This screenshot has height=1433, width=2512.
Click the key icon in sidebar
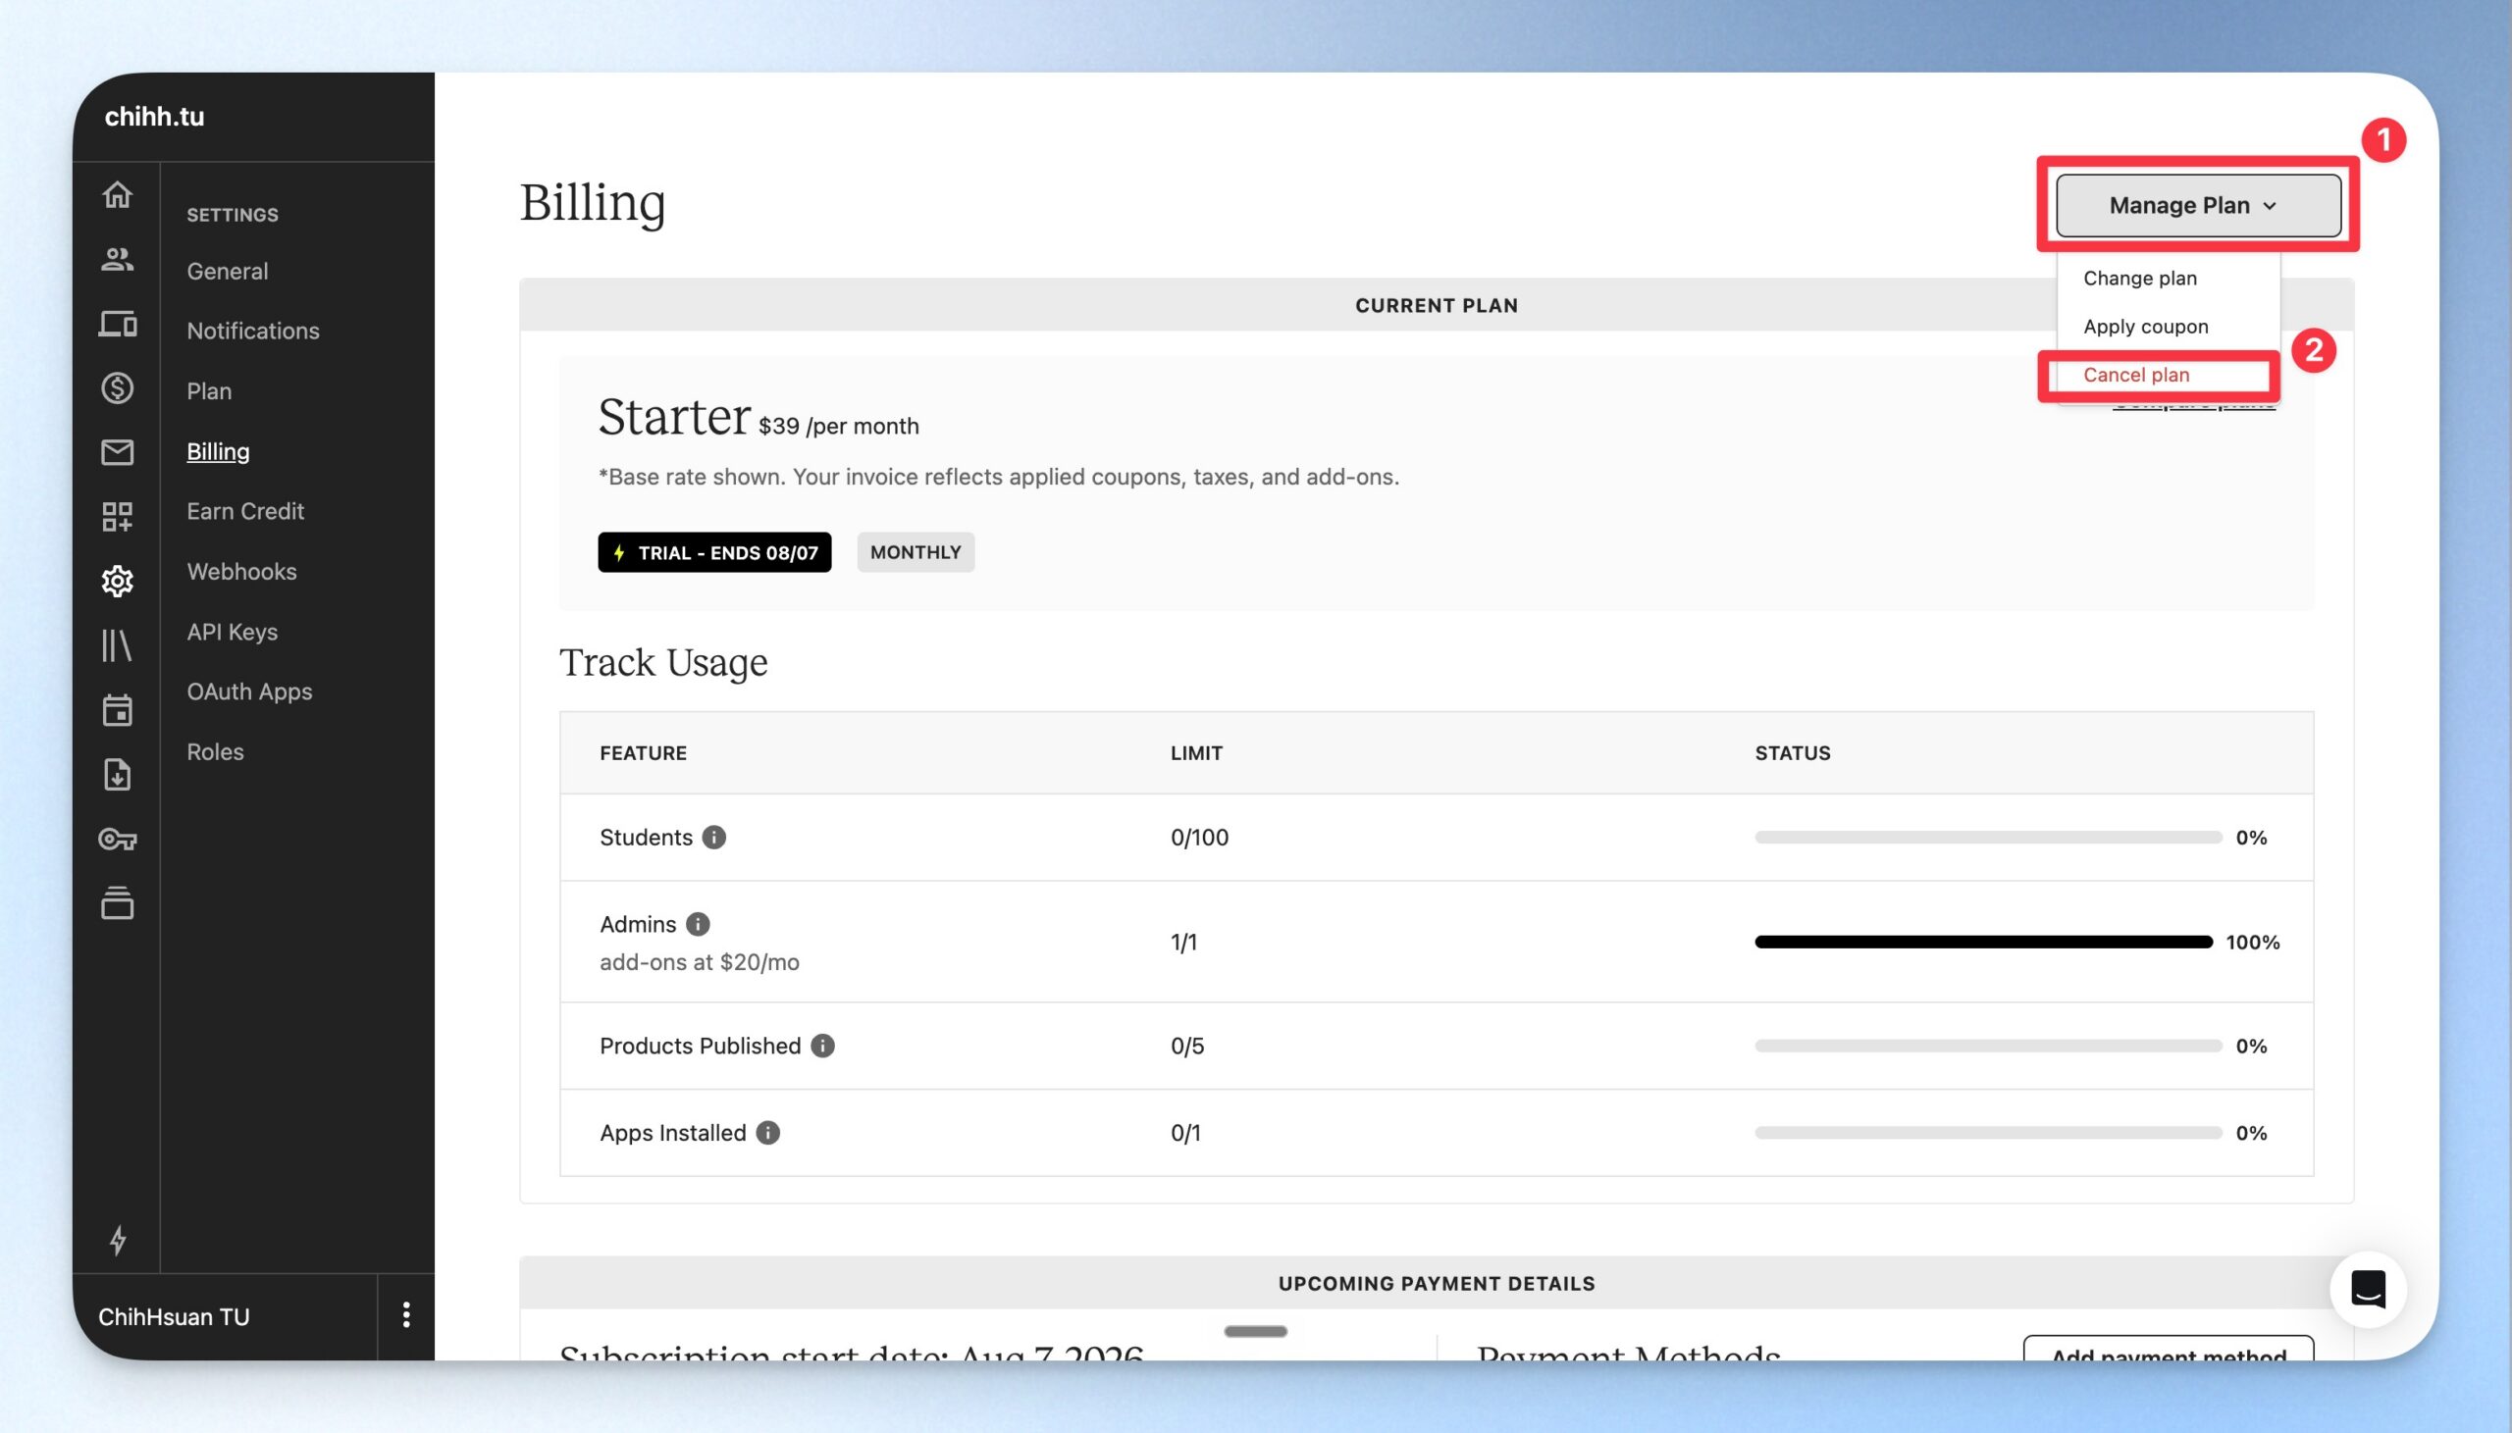[117, 839]
